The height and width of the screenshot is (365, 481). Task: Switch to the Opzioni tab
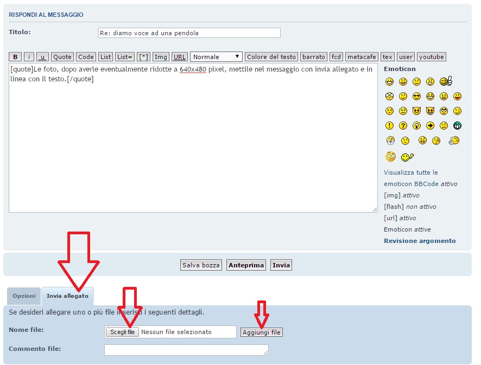24,296
